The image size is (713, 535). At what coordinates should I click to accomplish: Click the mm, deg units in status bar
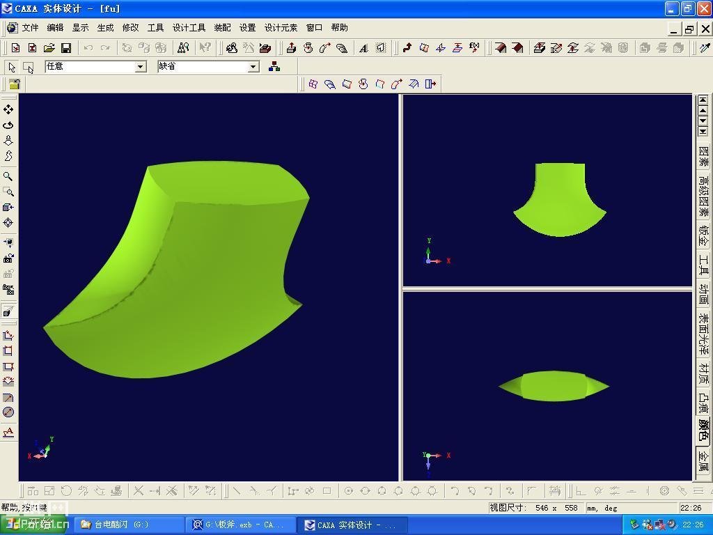602,508
